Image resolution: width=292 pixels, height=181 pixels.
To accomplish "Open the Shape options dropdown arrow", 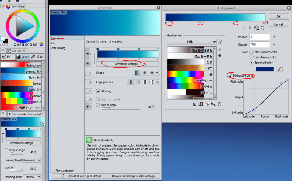I will click(x=157, y=73).
